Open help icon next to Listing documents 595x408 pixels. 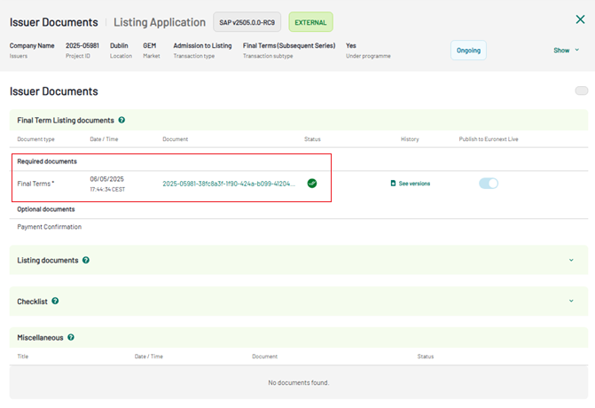(x=86, y=260)
